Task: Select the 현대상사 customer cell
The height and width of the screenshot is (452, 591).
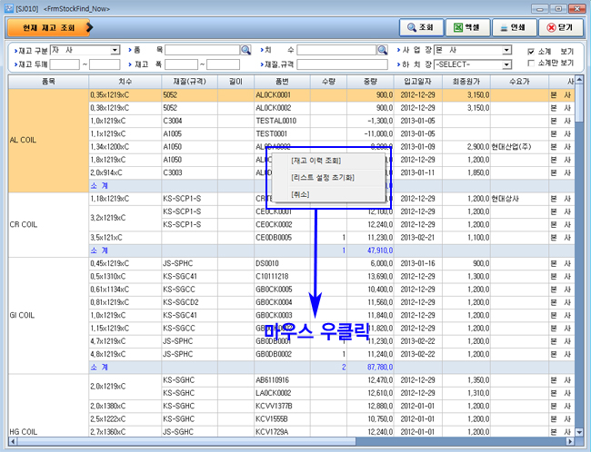Action: pyautogui.click(x=519, y=199)
